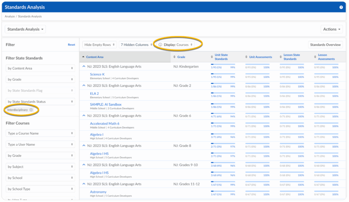
Task: Click 3/71 (4%) value in Algebra I row
Action: coord(216,137)
